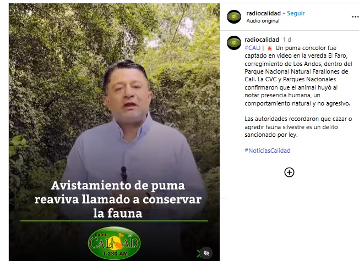Click the Las autoridades recordaron paragraph

pyautogui.click(x=298, y=127)
